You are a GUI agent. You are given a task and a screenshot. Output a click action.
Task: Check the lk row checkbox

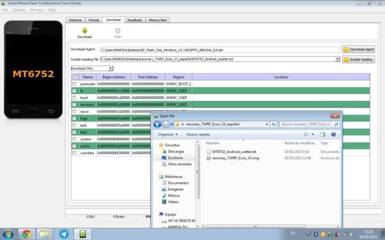pyautogui.click(x=74, y=91)
